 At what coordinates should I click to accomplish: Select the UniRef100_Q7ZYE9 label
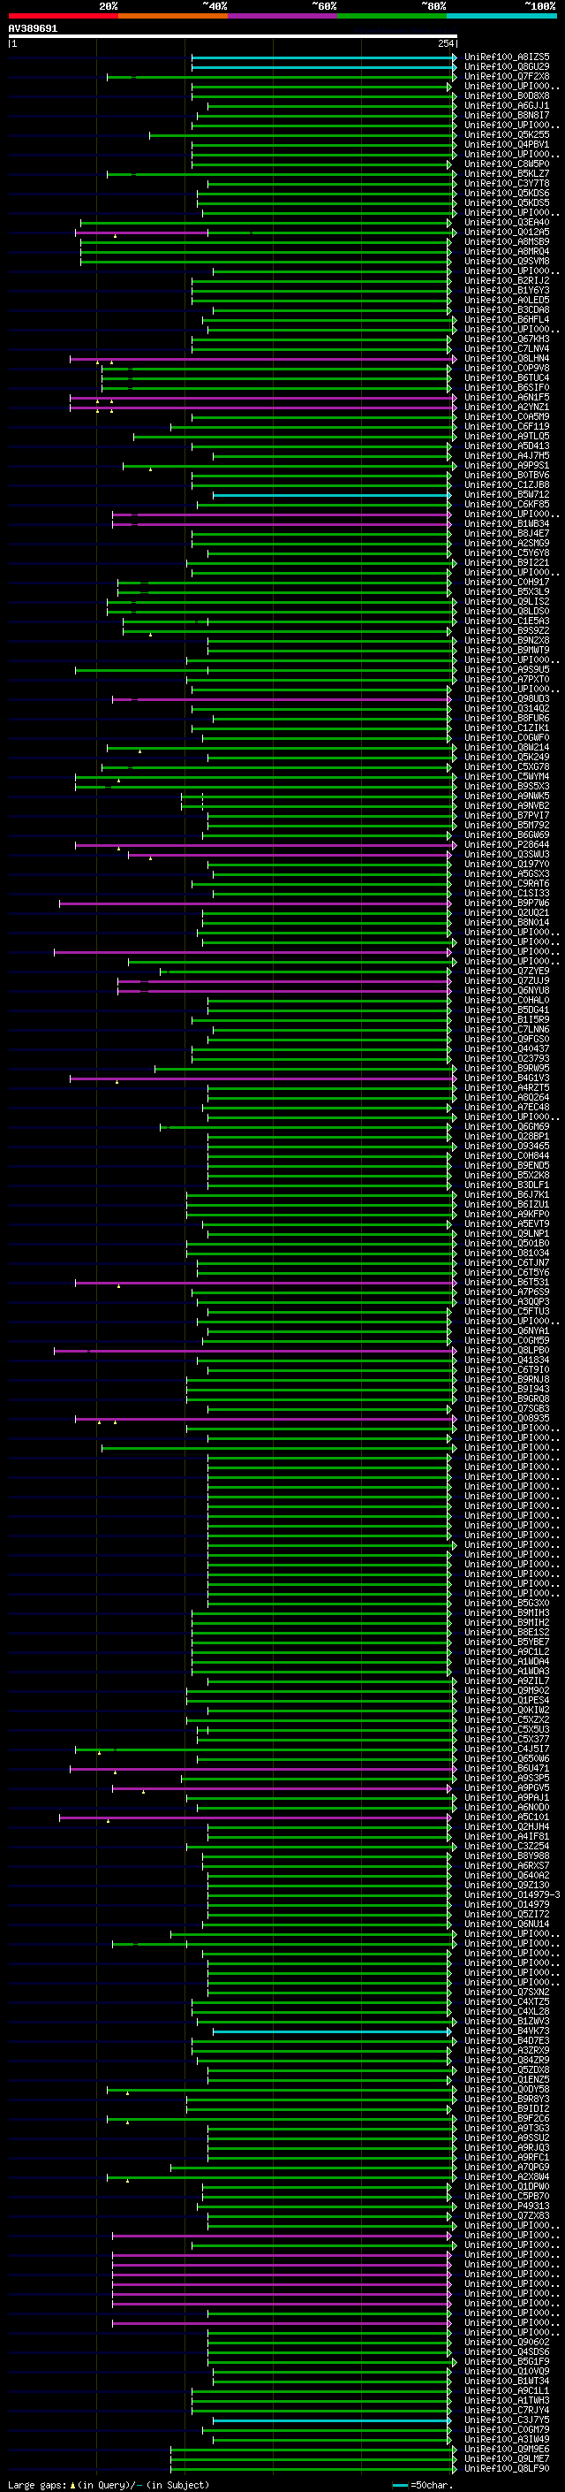point(507,972)
